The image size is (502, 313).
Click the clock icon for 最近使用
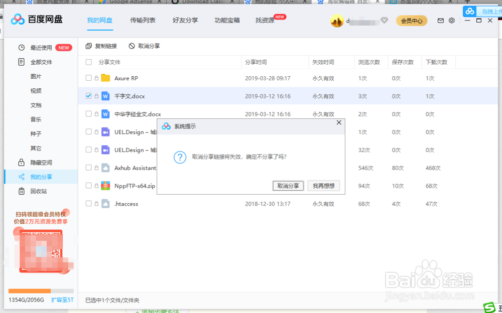[22, 48]
